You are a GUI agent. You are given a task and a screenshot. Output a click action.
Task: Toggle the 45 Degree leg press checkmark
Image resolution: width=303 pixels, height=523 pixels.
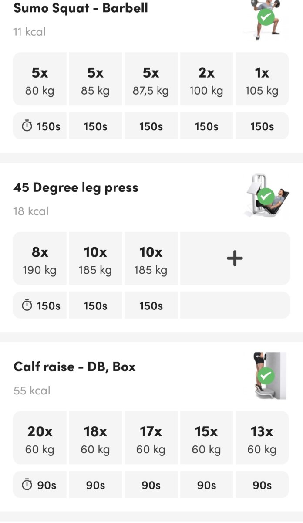click(266, 197)
